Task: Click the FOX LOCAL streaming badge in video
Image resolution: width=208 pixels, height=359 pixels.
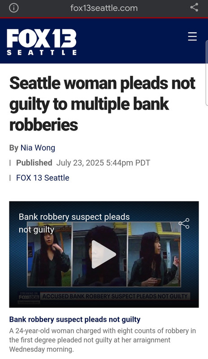Action: (x=29, y=296)
